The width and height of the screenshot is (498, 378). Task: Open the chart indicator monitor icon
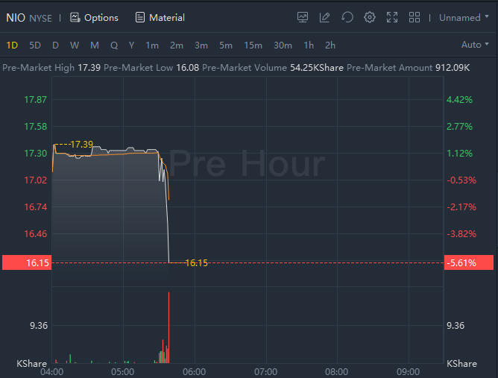pos(303,17)
